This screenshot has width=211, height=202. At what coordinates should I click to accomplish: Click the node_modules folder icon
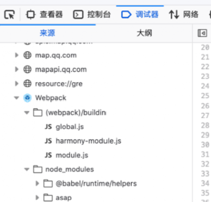(38, 169)
